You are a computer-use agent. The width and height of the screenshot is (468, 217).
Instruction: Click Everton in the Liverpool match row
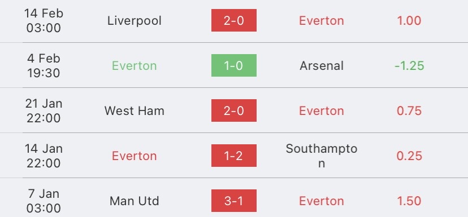coord(322,20)
